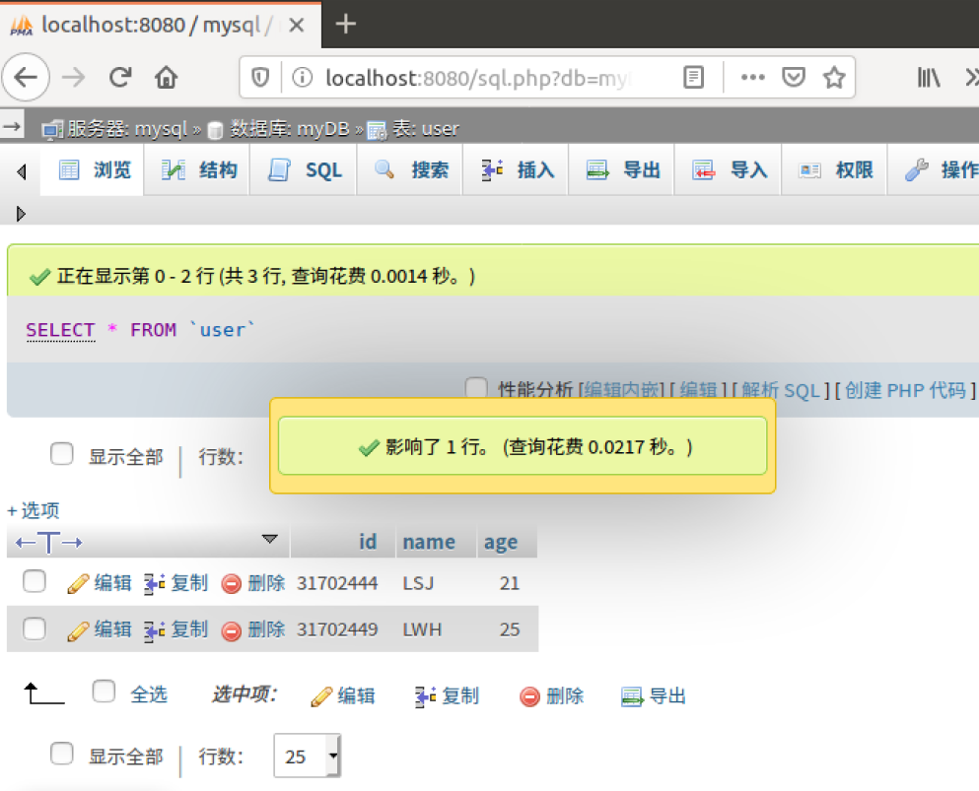This screenshot has width=979, height=791.
Task: Toggle reader view icon in the address bar
Action: (x=693, y=78)
